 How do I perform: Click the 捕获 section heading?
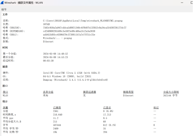tap(5, 67)
